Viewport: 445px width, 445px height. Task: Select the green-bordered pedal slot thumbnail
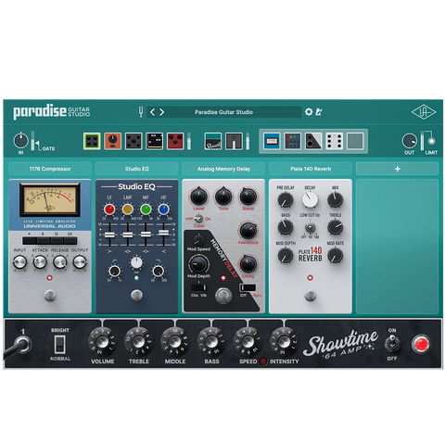click(92, 141)
